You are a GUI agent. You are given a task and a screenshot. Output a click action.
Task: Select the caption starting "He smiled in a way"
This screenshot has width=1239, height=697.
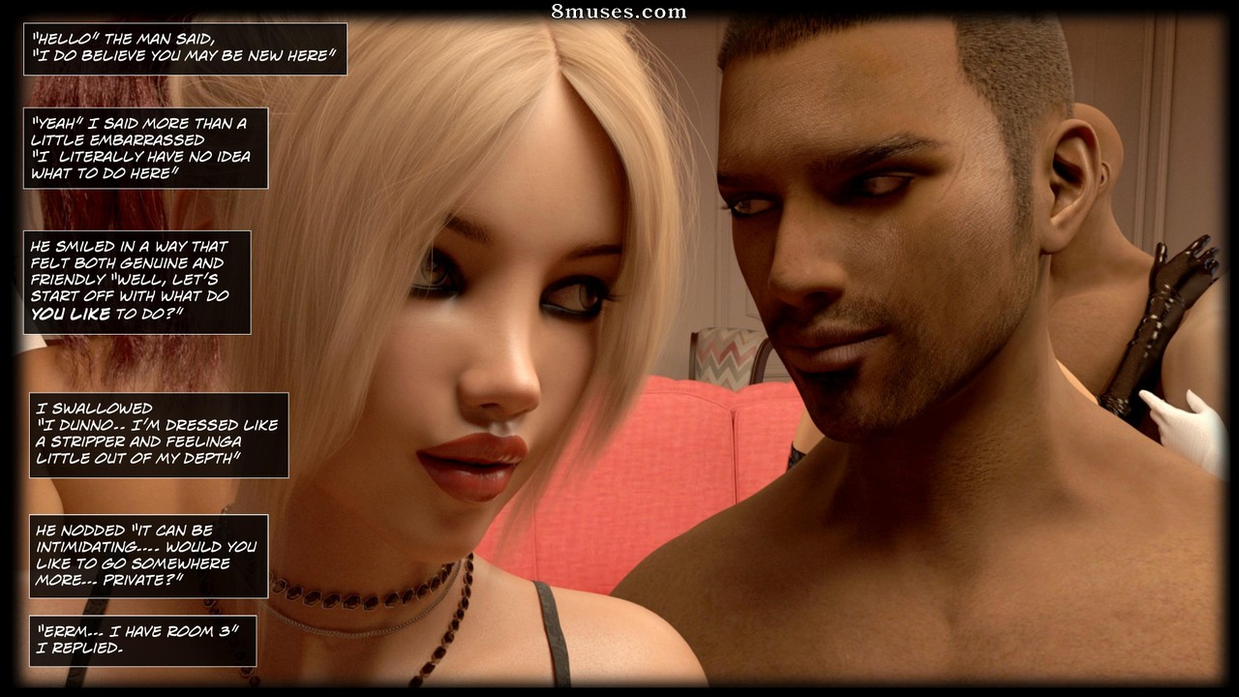(x=136, y=282)
